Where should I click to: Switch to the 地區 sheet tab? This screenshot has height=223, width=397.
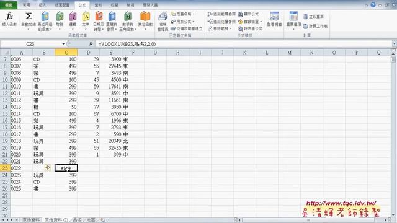[x=91, y=221]
